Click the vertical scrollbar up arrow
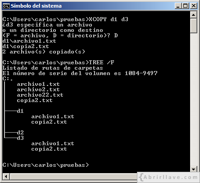Viewport: 200px width, 183px height. coord(194,15)
